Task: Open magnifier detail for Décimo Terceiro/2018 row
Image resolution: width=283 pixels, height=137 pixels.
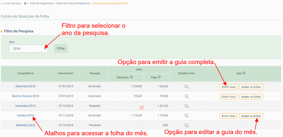Action: [x=186, y=96]
